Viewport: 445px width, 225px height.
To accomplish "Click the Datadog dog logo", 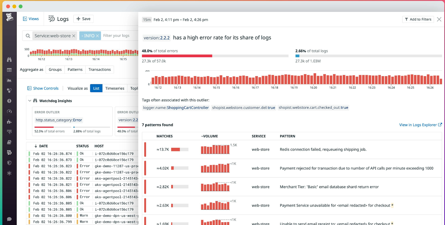I will pyautogui.click(x=9, y=17).
